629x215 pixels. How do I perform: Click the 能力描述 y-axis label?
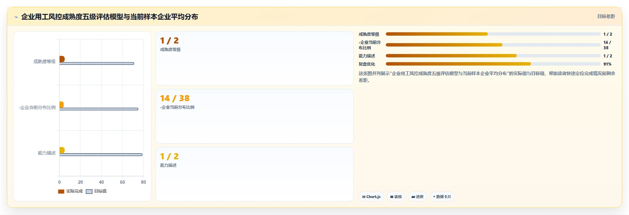pyautogui.click(x=47, y=153)
